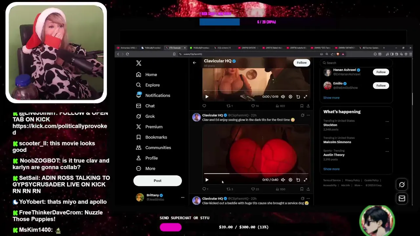Click the X logo in the sidebar
Screen dimensions: 420x236
(139, 63)
